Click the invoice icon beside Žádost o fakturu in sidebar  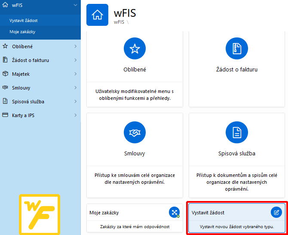click(x=5, y=60)
